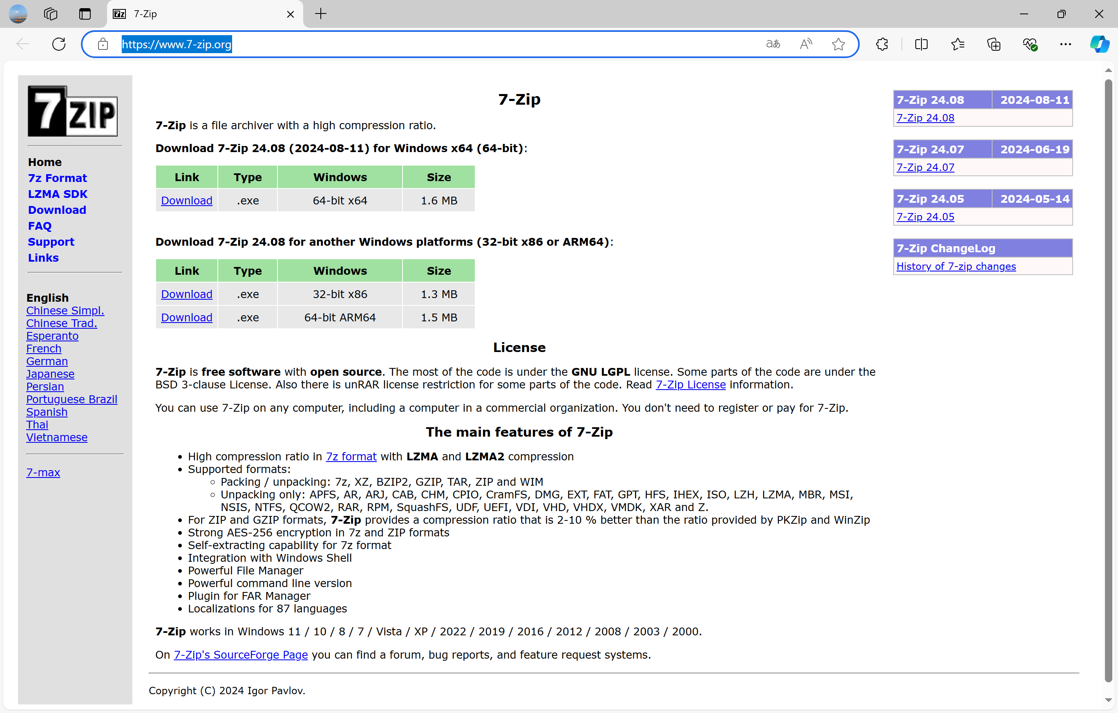Select the 7-Zip tab title
Viewport: 1118px width, 713px height.
[x=145, y=14]
